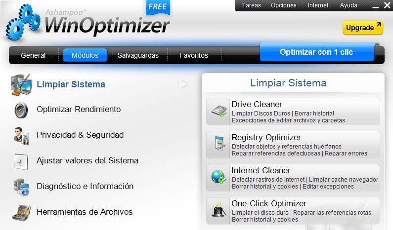Click the Optimizar Rendimiento gauge icon

pyautogui.click(x=21, y=110)
